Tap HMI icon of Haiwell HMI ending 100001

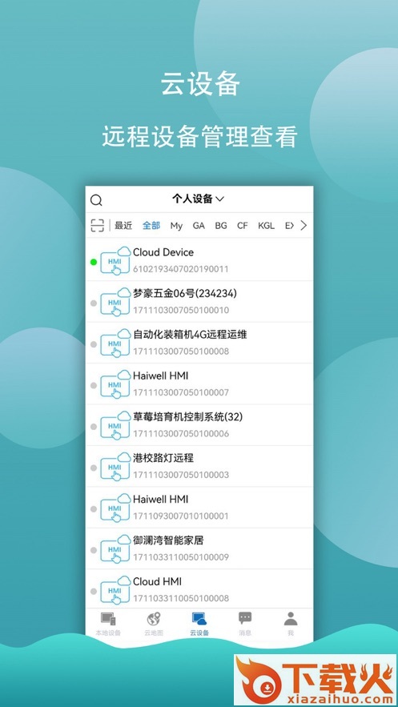click(x=115, y=508)
